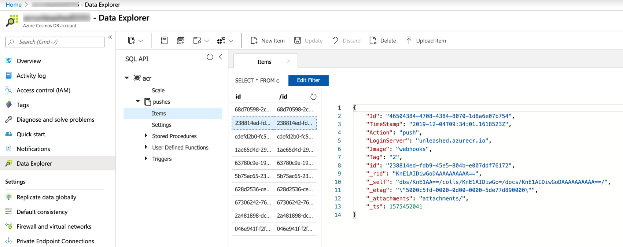Screen dimensions: 623x247
Task: Click the wrench Diagnose icon
Action: click(9, 119)
